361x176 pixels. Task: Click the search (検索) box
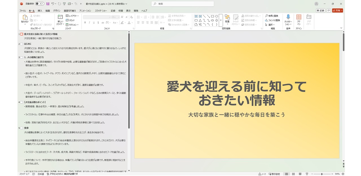coord(182,4)
